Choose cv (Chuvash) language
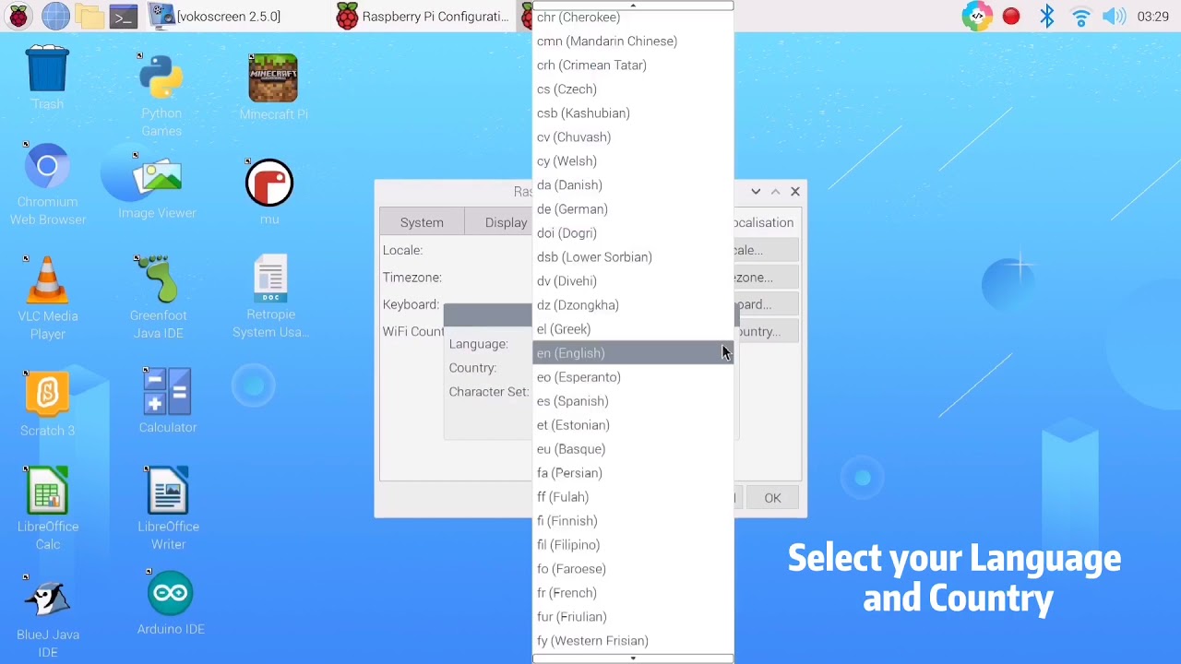1181x664 pixels. [x=633, y=136]
